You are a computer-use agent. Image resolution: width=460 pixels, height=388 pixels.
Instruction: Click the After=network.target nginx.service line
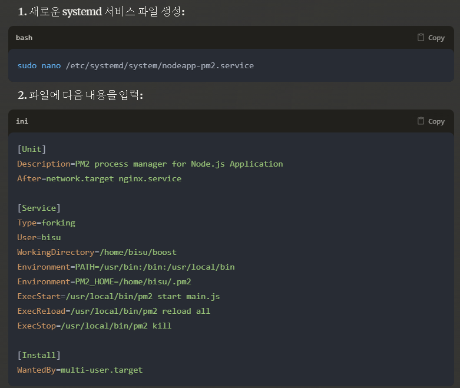click(x=100, y=178)
